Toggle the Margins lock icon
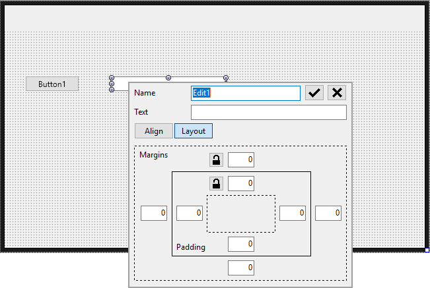 [216, 159]
